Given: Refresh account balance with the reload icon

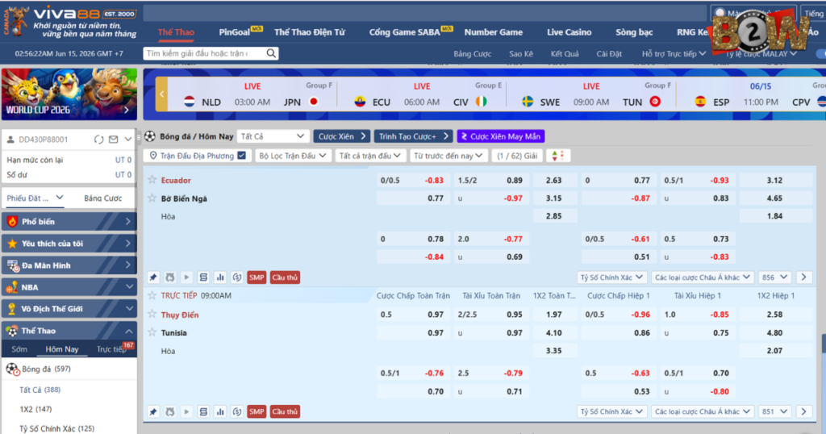Looking at the screenshot, I should (x=98, y=140).
